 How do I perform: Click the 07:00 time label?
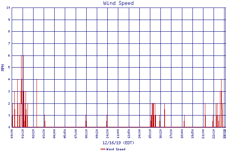pyautogui.click(x=76, y=134)
